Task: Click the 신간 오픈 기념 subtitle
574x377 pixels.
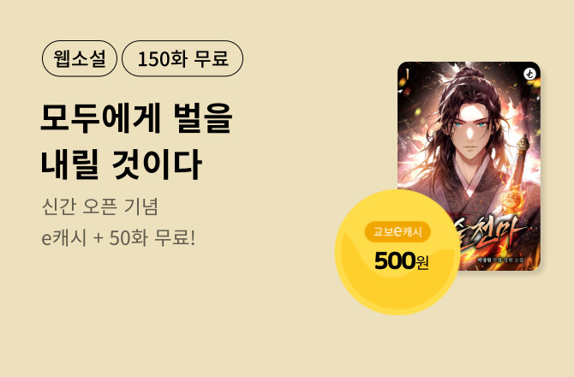Action: pyautogui.click(x=100, y=206)
